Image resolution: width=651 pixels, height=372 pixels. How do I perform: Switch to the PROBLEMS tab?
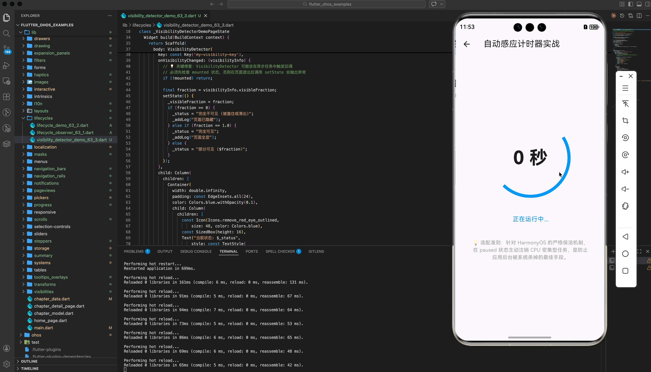(133, 251)
